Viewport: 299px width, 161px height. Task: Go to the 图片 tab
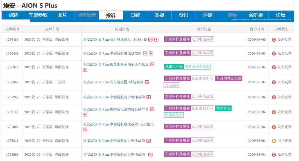point(62,15)
